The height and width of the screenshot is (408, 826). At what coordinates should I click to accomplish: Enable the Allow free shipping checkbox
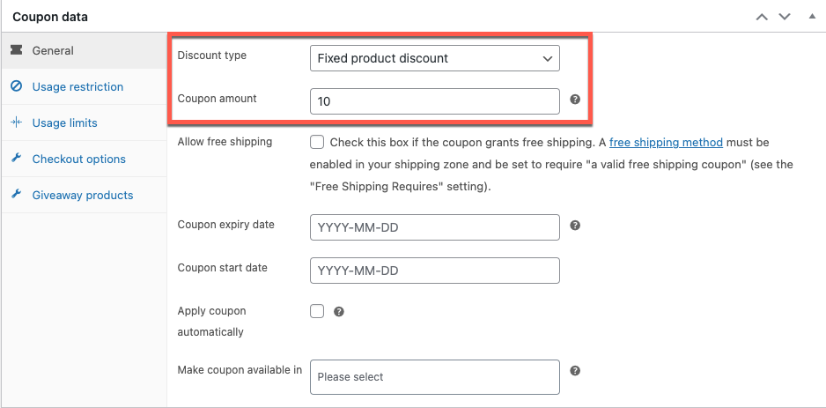317,143
